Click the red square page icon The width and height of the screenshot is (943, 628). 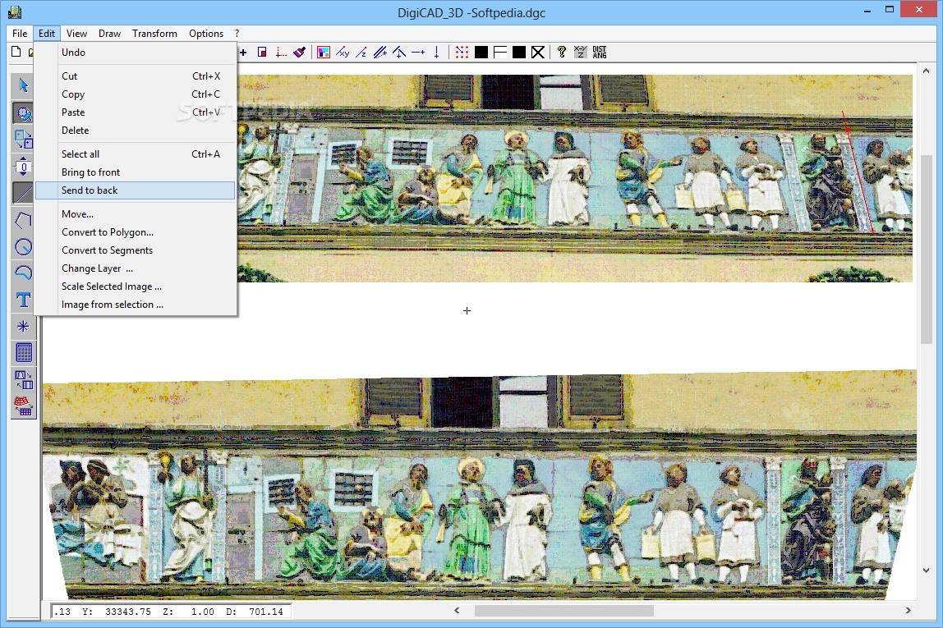pos(262,53)
